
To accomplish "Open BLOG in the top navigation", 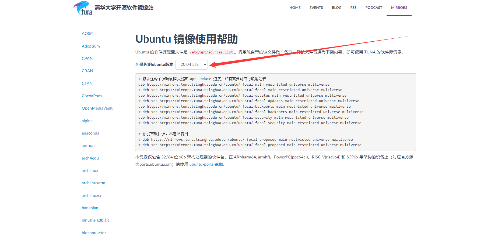I will click(x=336, y=8).
